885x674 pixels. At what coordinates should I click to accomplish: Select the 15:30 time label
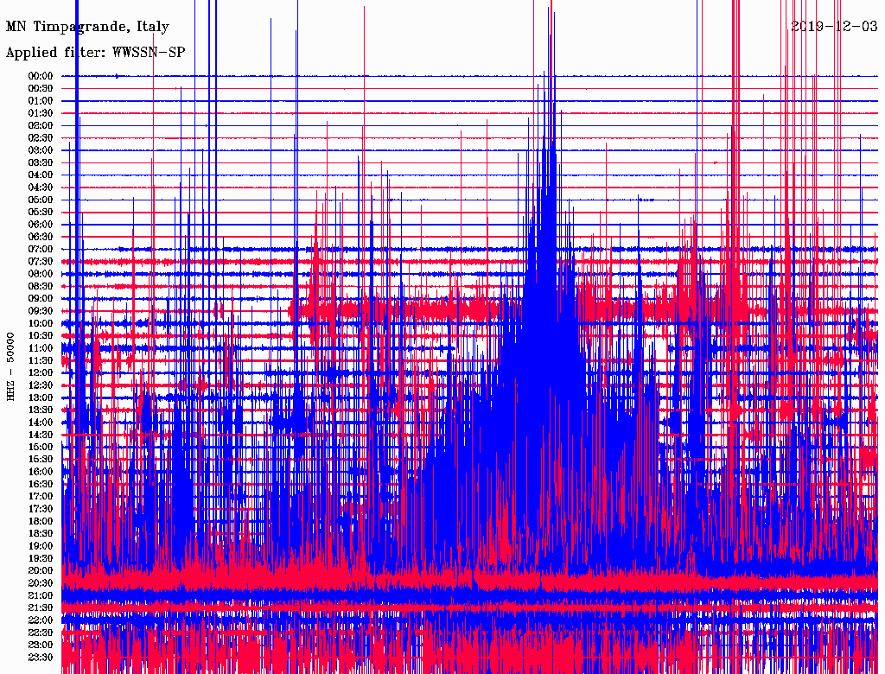41,460
